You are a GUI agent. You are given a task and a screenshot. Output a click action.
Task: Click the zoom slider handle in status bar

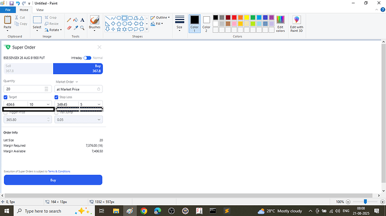pyautogui.click(x=365, y=201)
